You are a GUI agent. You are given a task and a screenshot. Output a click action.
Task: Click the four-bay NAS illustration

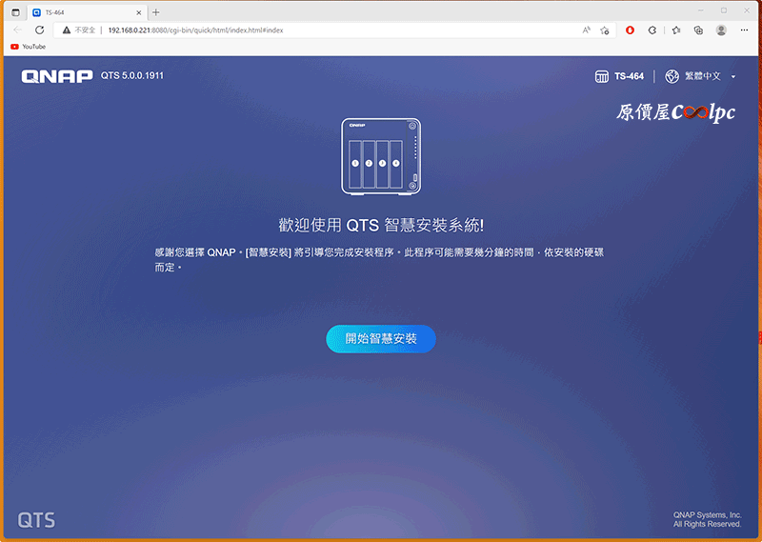coord(381,156)
